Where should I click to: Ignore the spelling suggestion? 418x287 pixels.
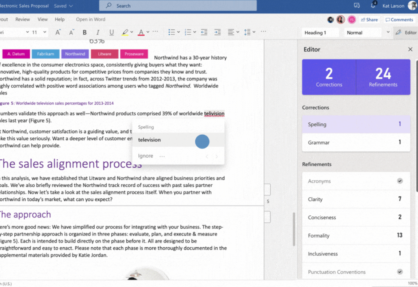coord(145,156)
